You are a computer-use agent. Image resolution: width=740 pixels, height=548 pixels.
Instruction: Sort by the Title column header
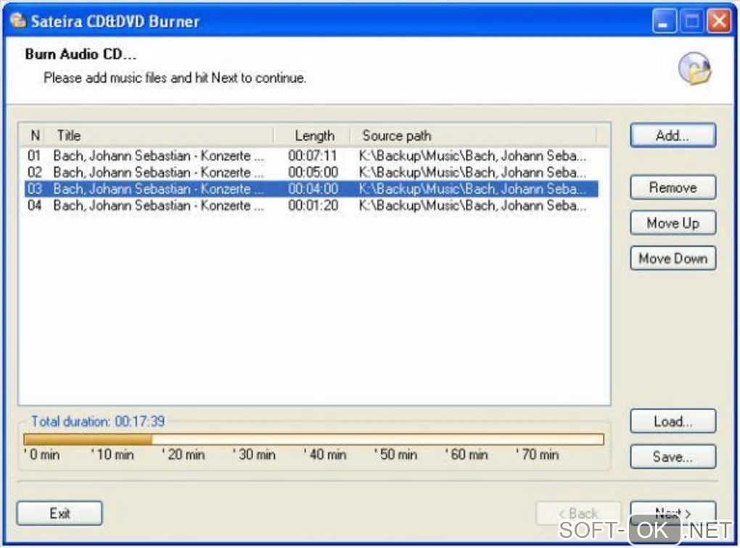coord(160,136)
